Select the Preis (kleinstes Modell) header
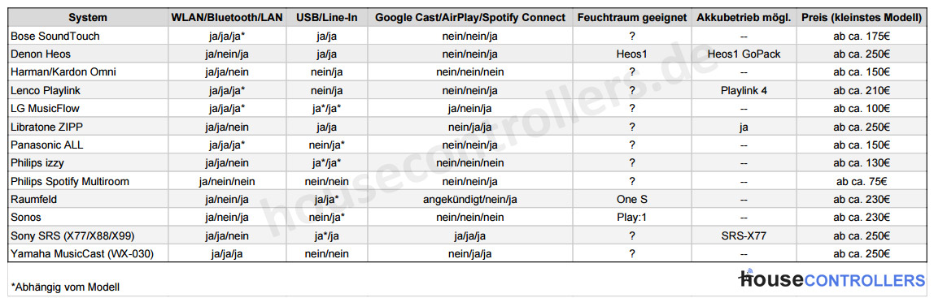Screen dimensions: 934x298 (862, 18)
